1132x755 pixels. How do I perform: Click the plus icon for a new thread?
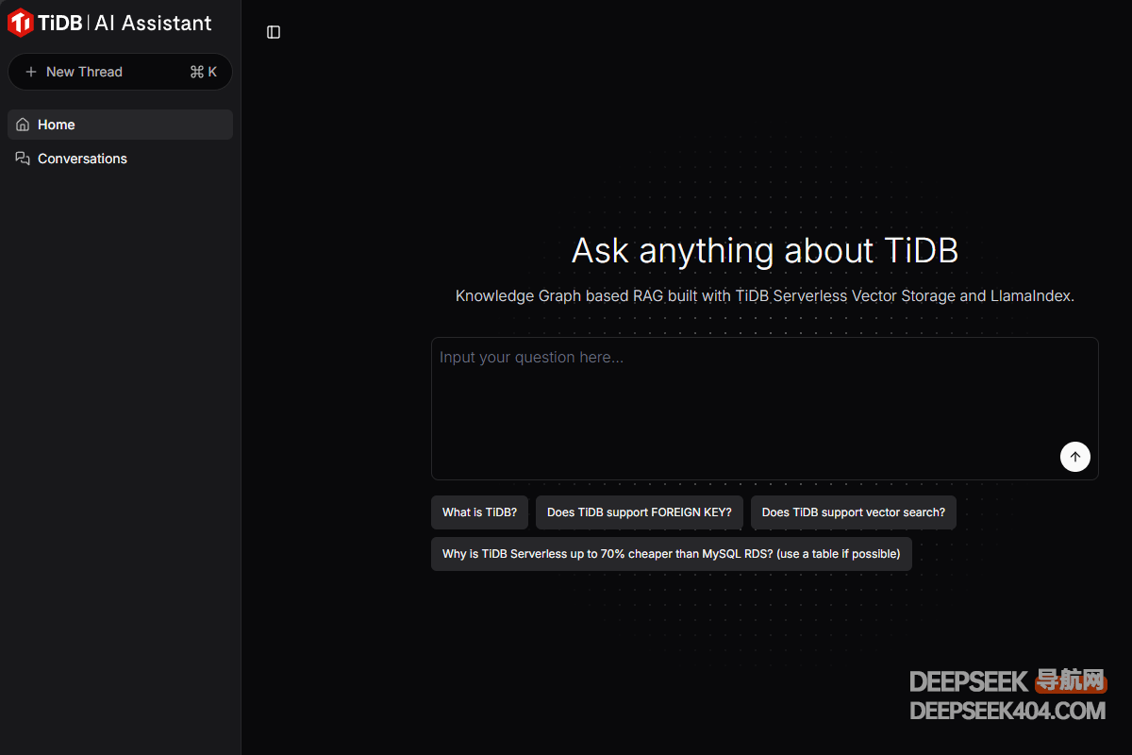point(31,72)
